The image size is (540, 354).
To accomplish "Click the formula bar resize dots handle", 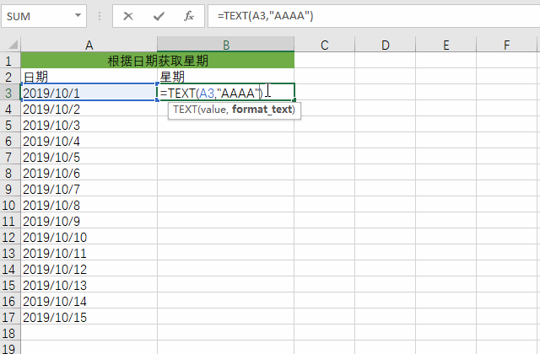I will (x=100, y=16).
